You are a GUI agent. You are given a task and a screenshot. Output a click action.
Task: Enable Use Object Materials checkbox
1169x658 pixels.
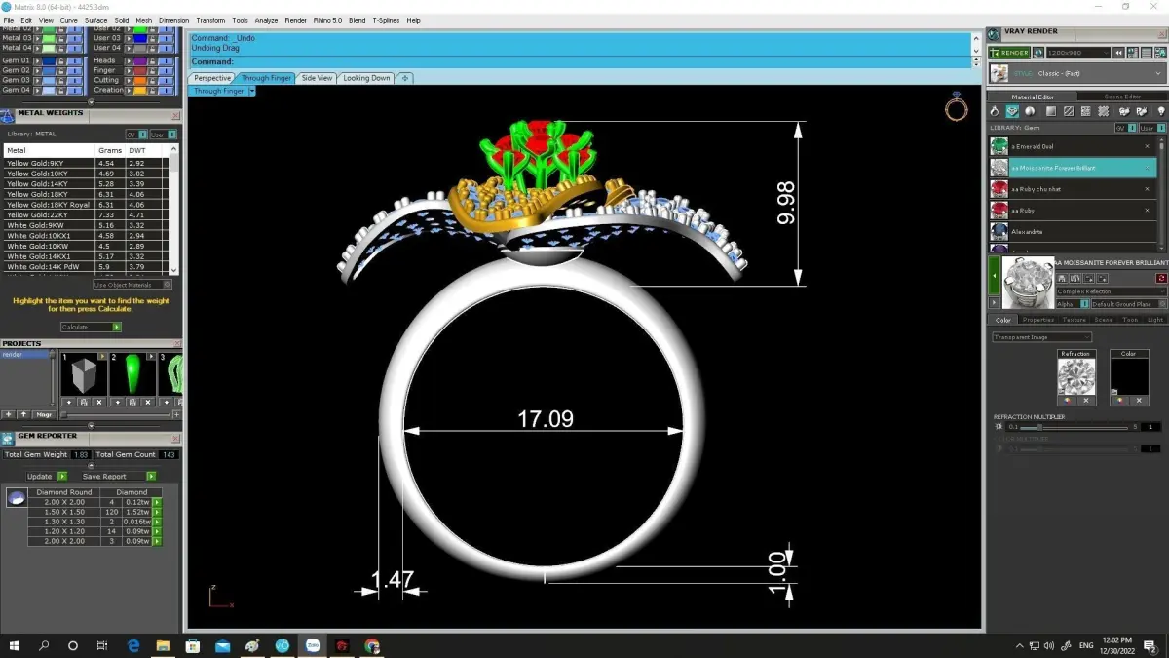pos(168,285)
